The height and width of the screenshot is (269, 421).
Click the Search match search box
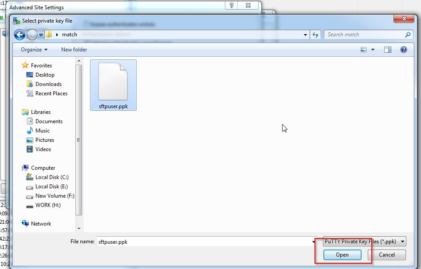365,35
